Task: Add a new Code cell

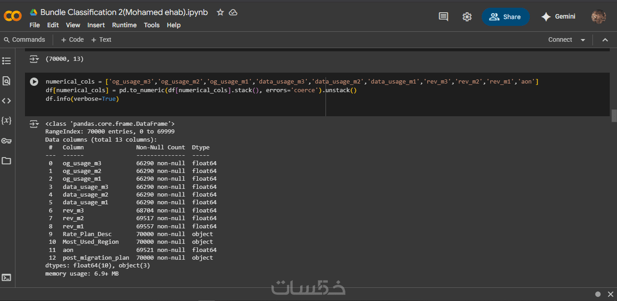Action: point(72,39)
